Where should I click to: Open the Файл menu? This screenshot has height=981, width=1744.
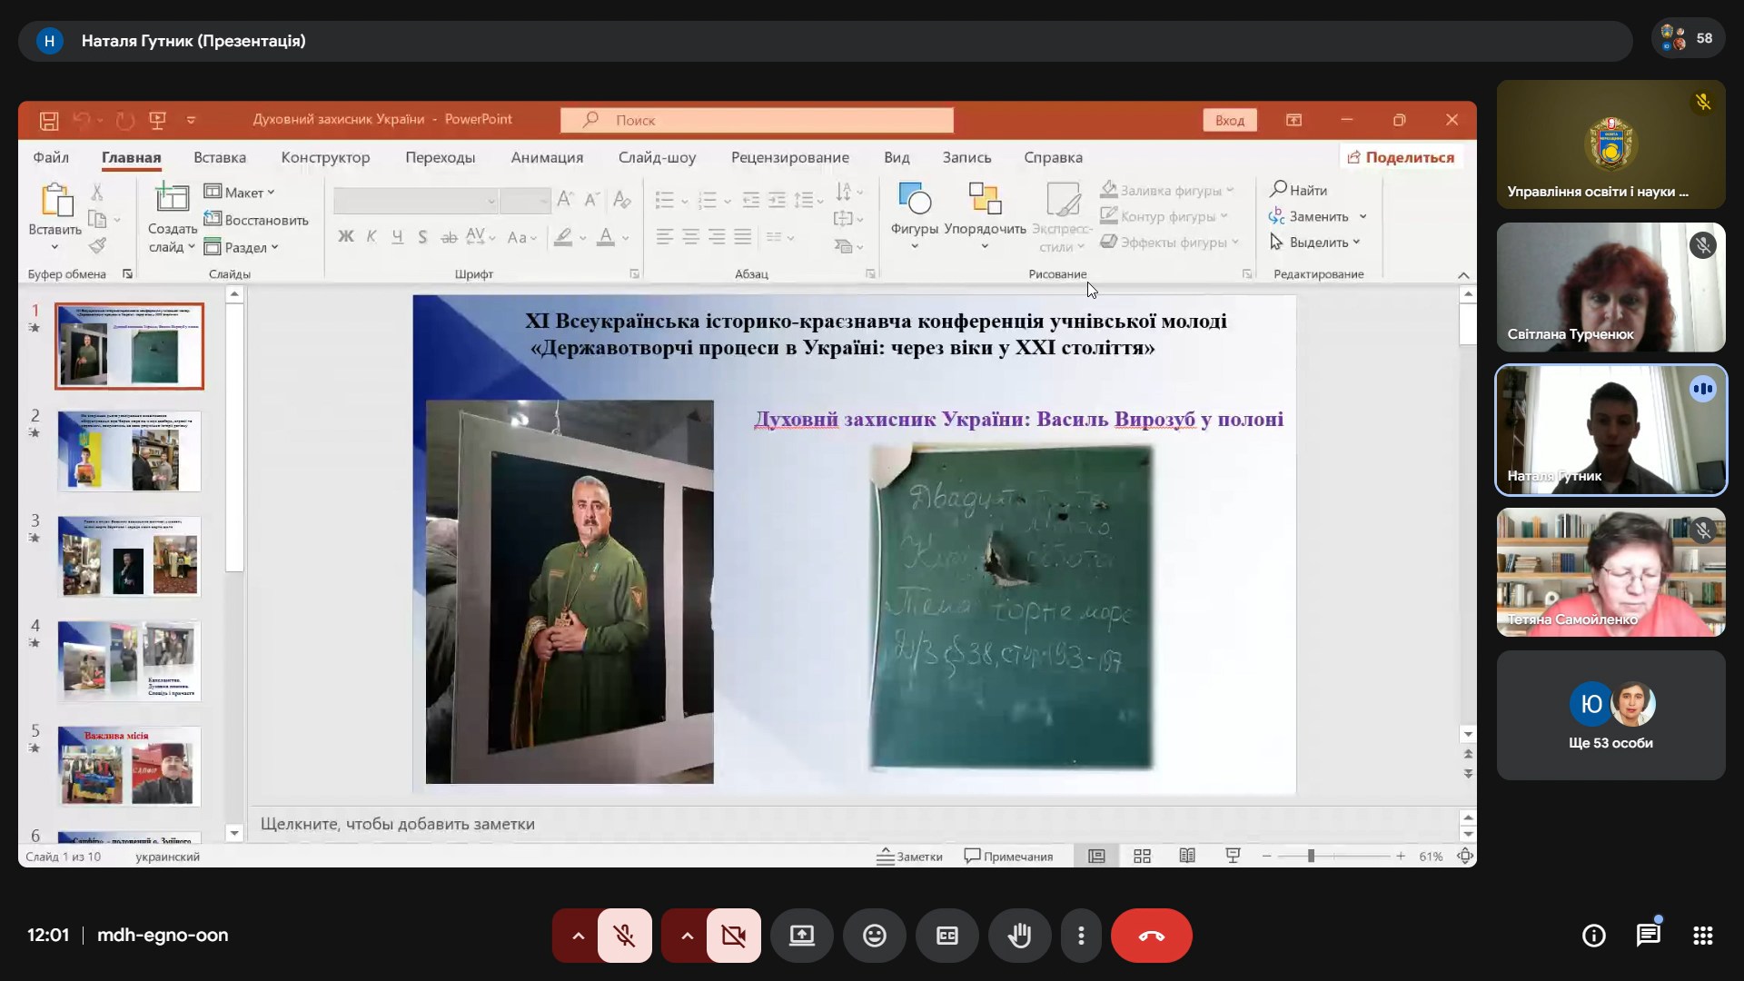click(x=51, y=157)
